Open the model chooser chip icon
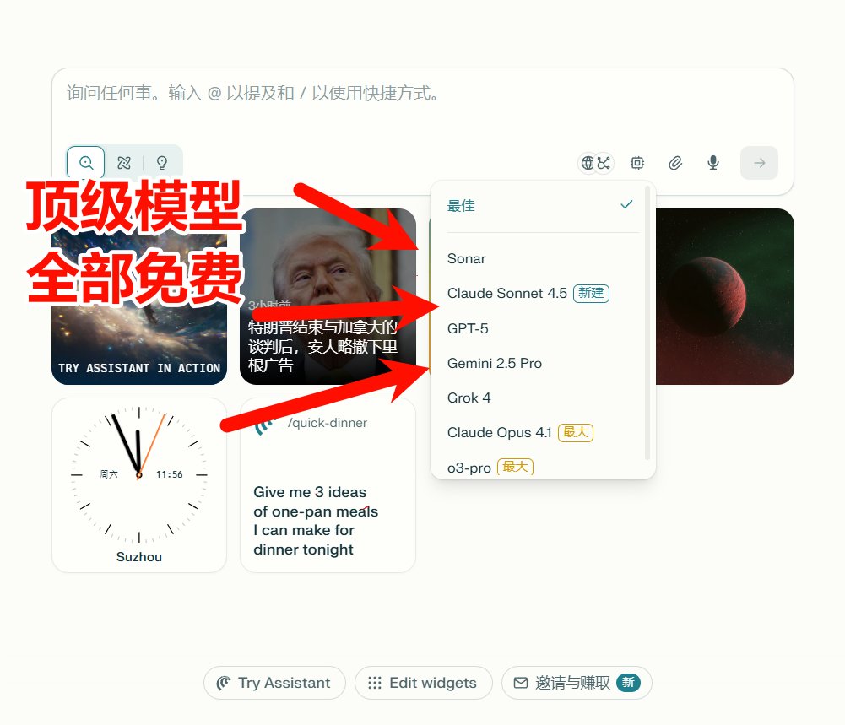 pyautogui.click(x=637, y=163)
